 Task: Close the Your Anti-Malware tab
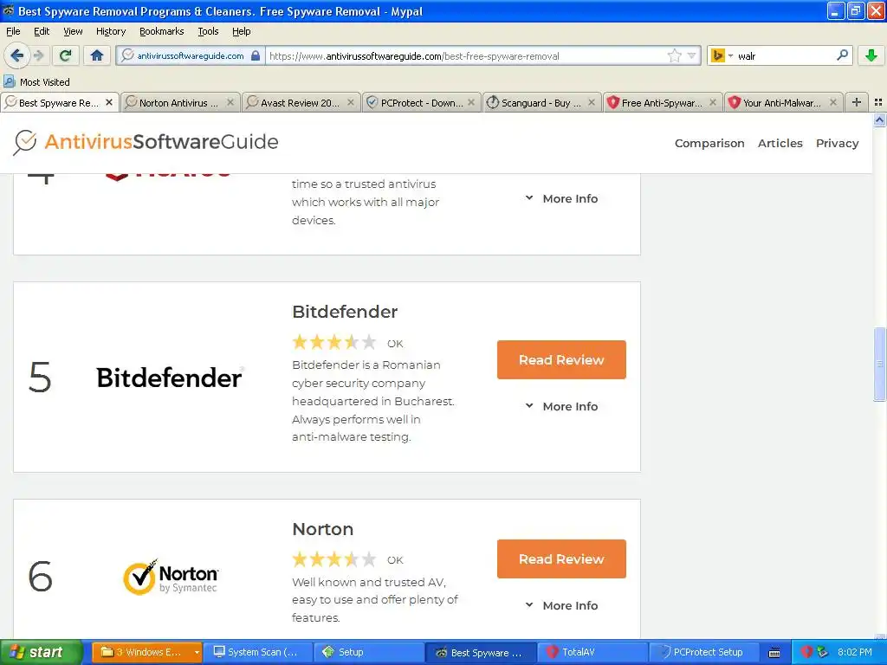coord(833,102)
